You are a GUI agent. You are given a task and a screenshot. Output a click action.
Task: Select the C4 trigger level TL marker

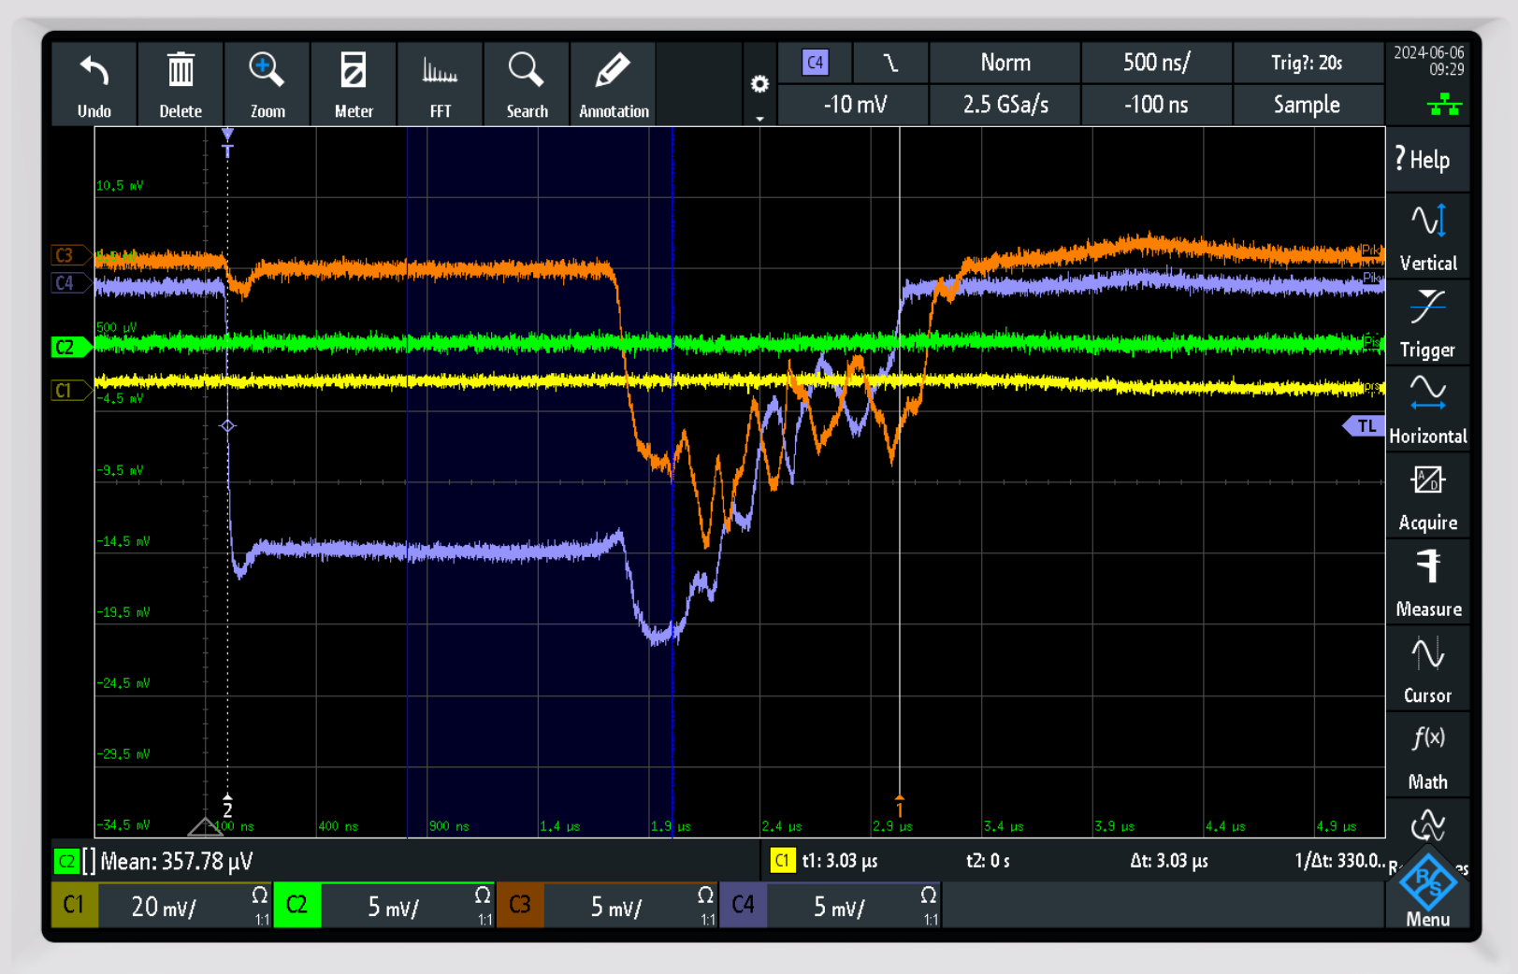[1365, 426]
